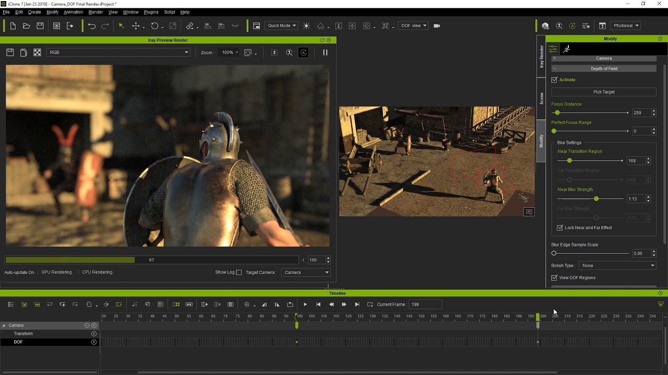Collapse the Depth of Field section
Screen dimensions: 668x375
[x=604, y=69]
